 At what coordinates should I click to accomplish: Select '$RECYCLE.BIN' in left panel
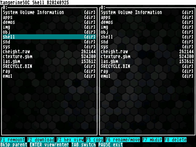[49, 66]
